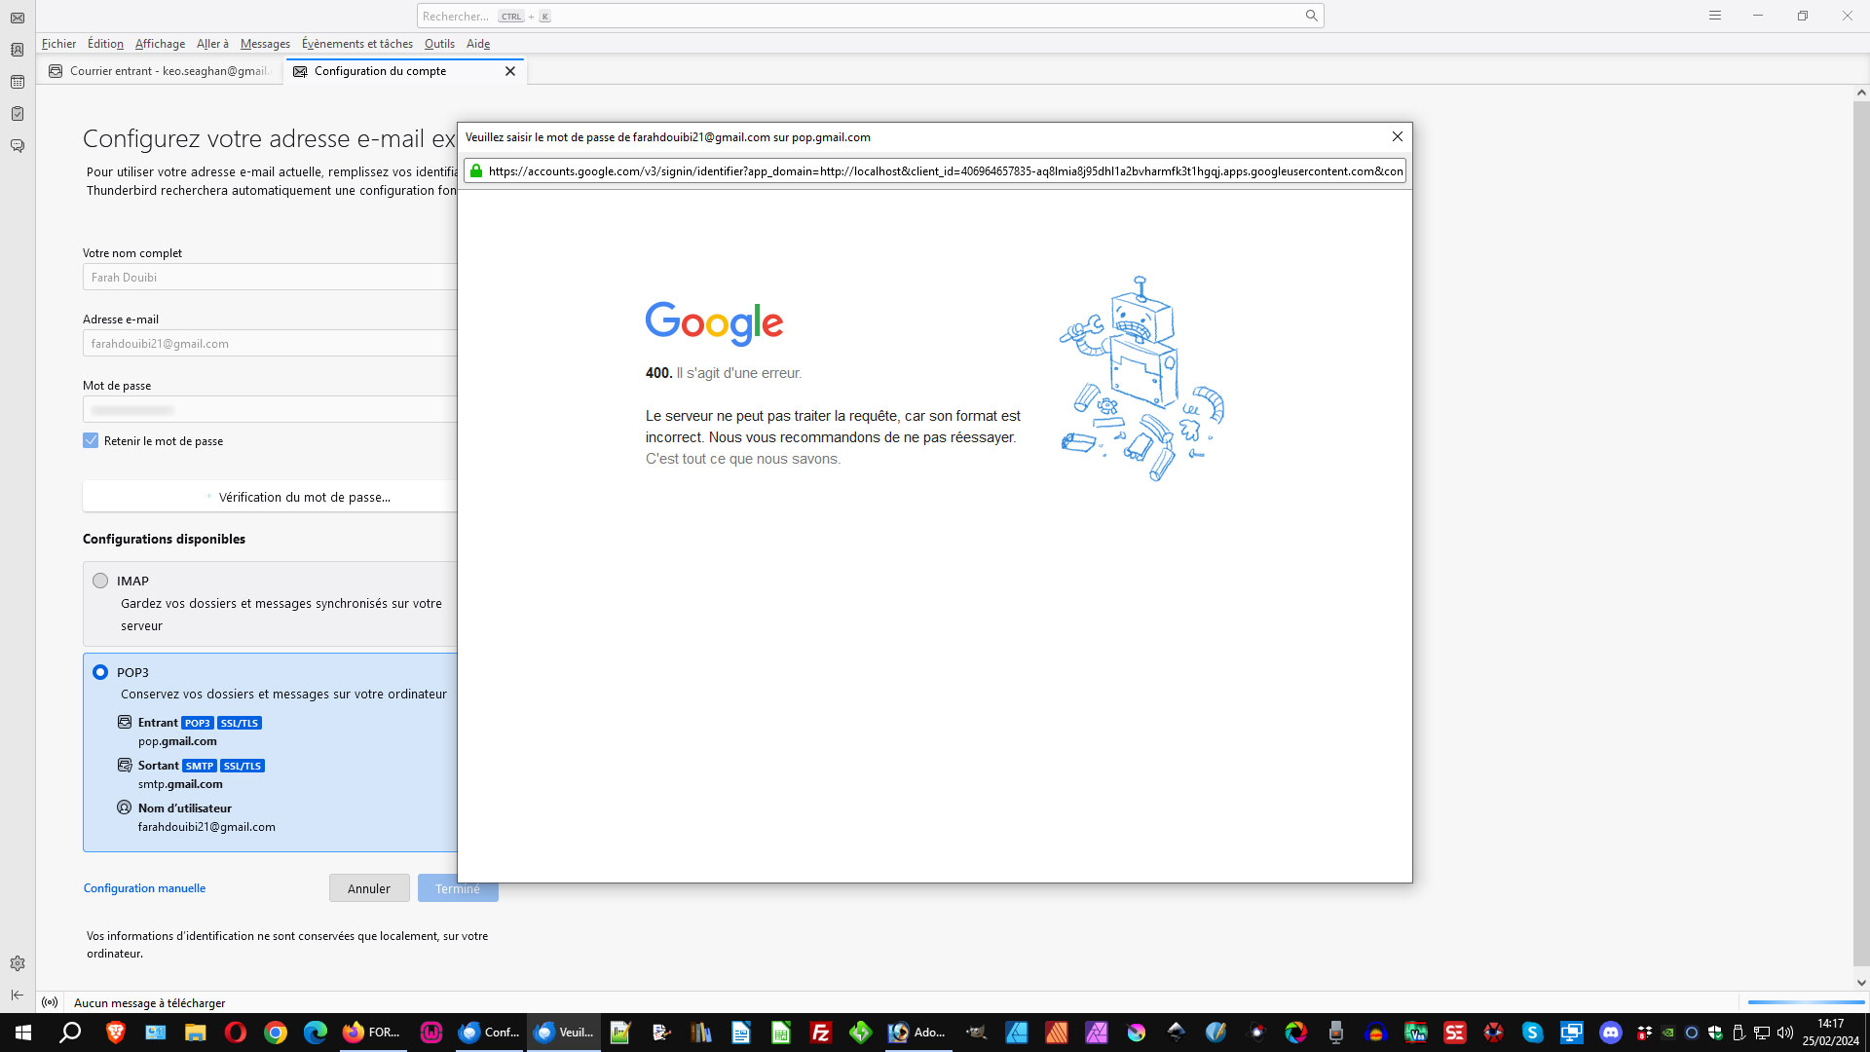
Task: Click the online status indicator icon
Action: (50, 1002)
